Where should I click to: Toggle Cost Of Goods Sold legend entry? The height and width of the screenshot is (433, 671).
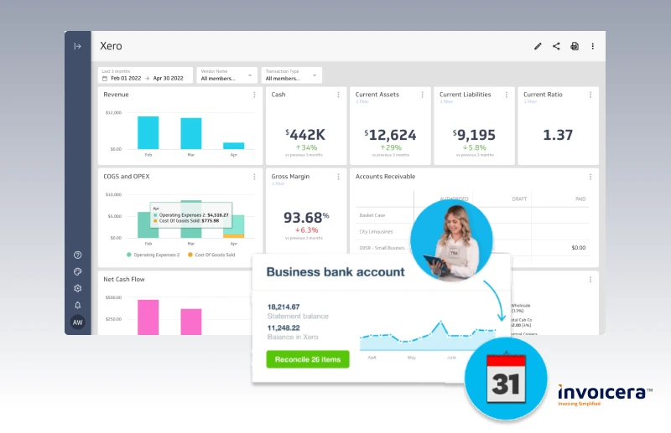[x=212, y=255]
